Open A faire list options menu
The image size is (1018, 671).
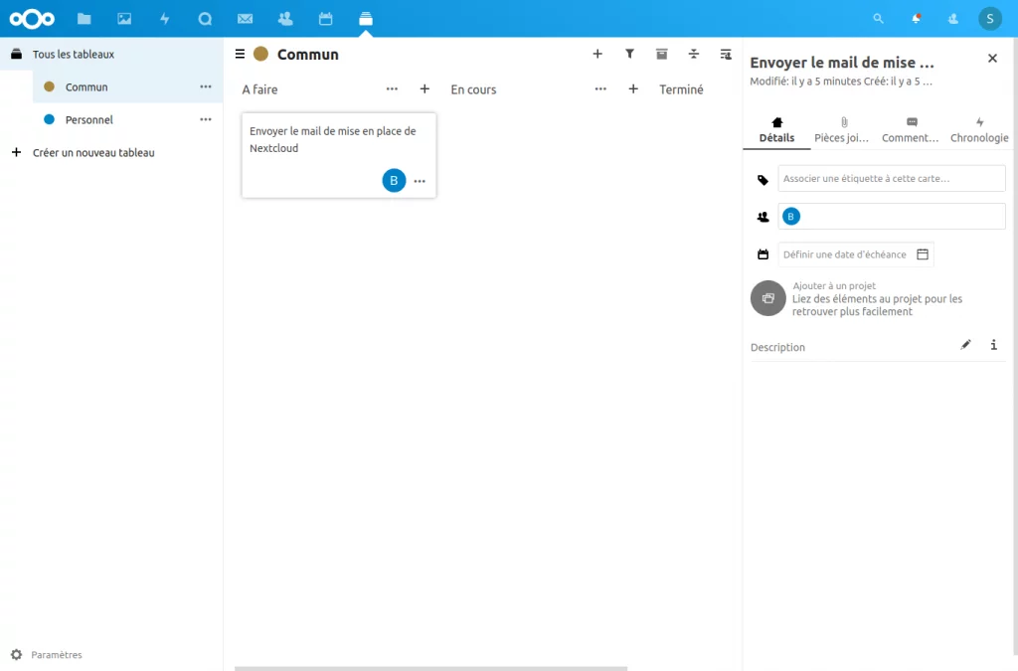[392, 88]
